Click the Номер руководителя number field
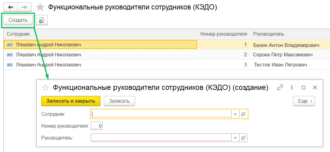The width and height of the screenshot is (330, 152). (x=97, y=126)
